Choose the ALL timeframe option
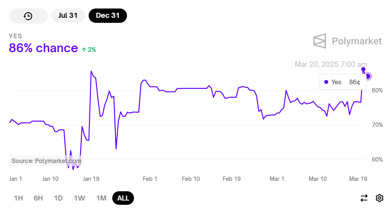 pos(123,198)
